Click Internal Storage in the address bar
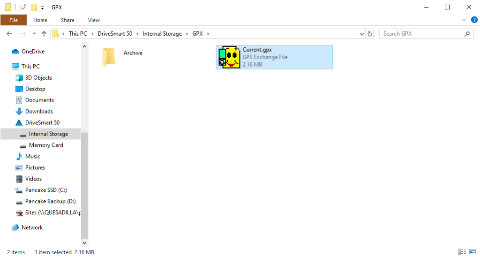The image size is (480, 258). pos(162,34)
